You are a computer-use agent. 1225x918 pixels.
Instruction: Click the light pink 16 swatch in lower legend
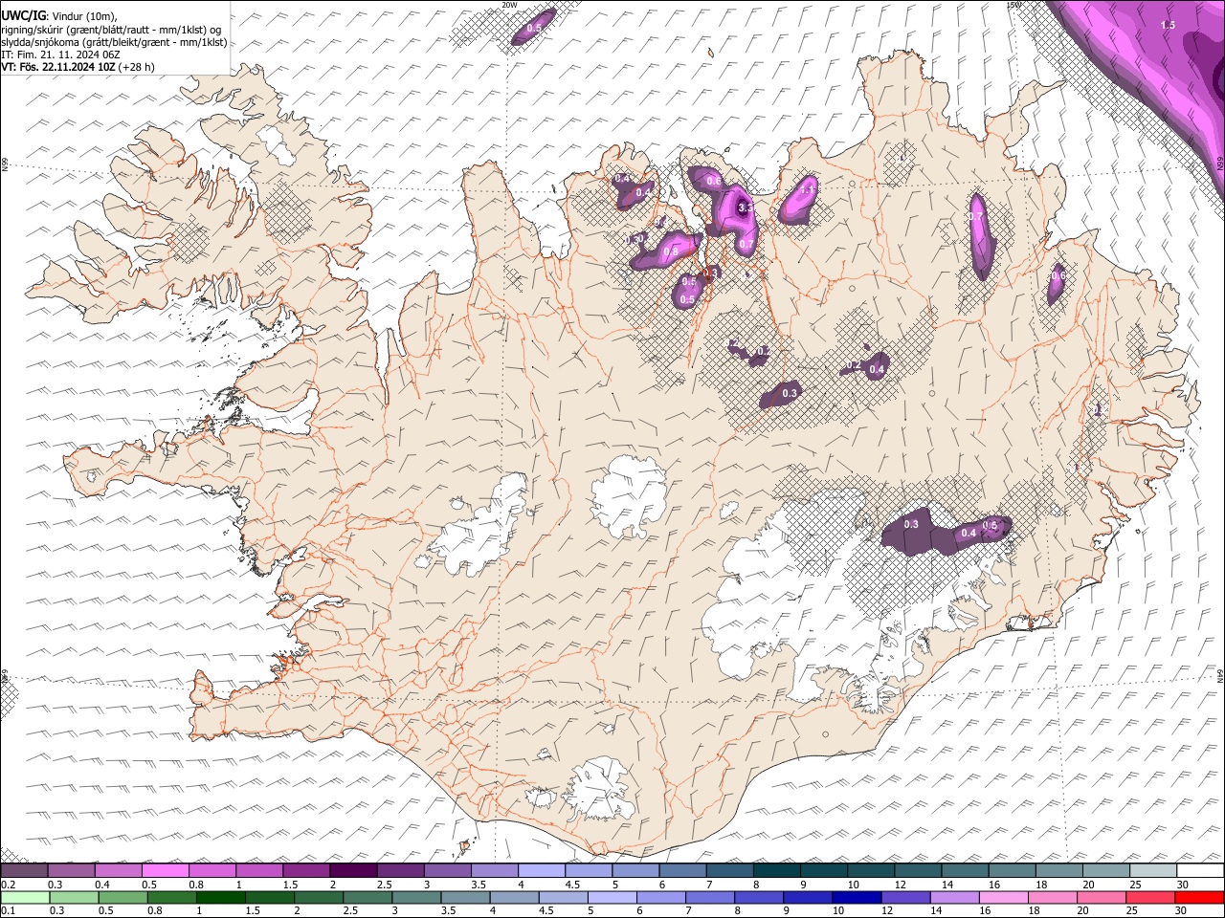(1004, 897)
